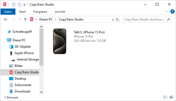Screen dimensions: 176x101
Task: Click the Schnellzugriff star icon
Action: point(9,32)
